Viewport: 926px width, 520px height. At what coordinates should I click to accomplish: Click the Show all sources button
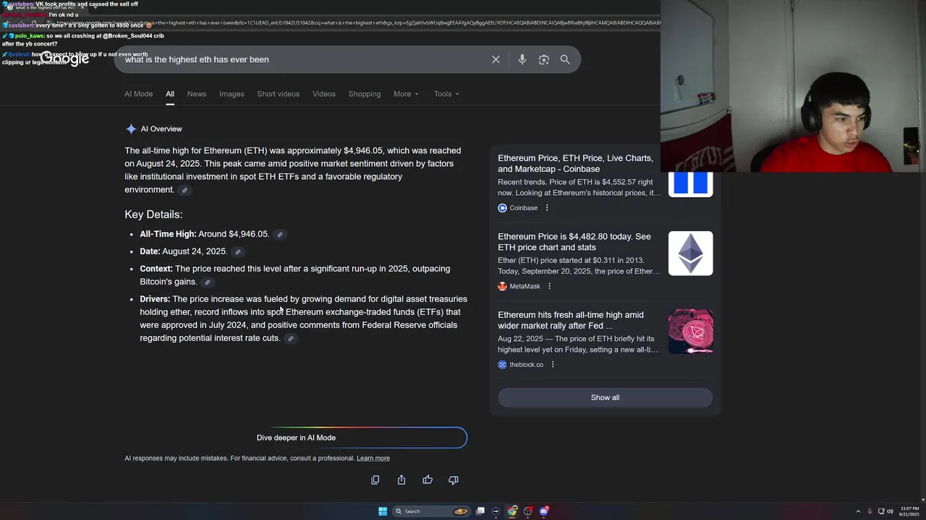605,397
